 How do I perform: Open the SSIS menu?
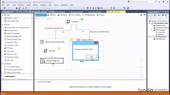tap(50, 5)
